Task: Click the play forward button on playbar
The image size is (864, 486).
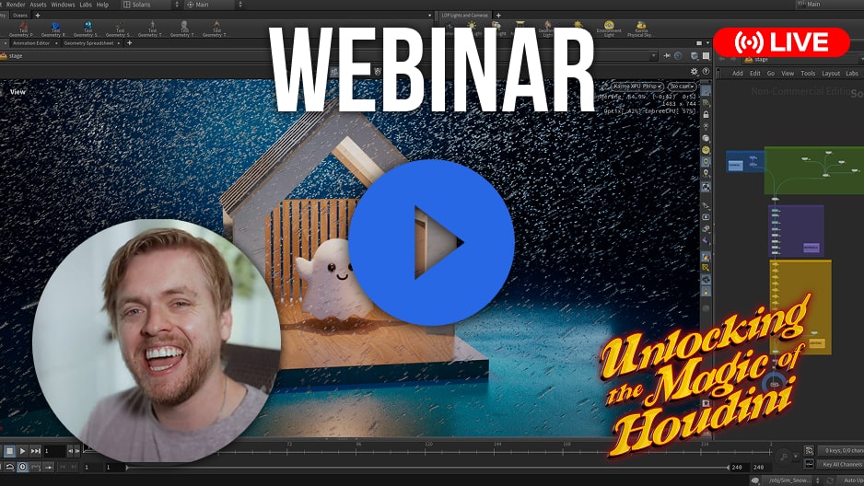Action: click(23, 451)
